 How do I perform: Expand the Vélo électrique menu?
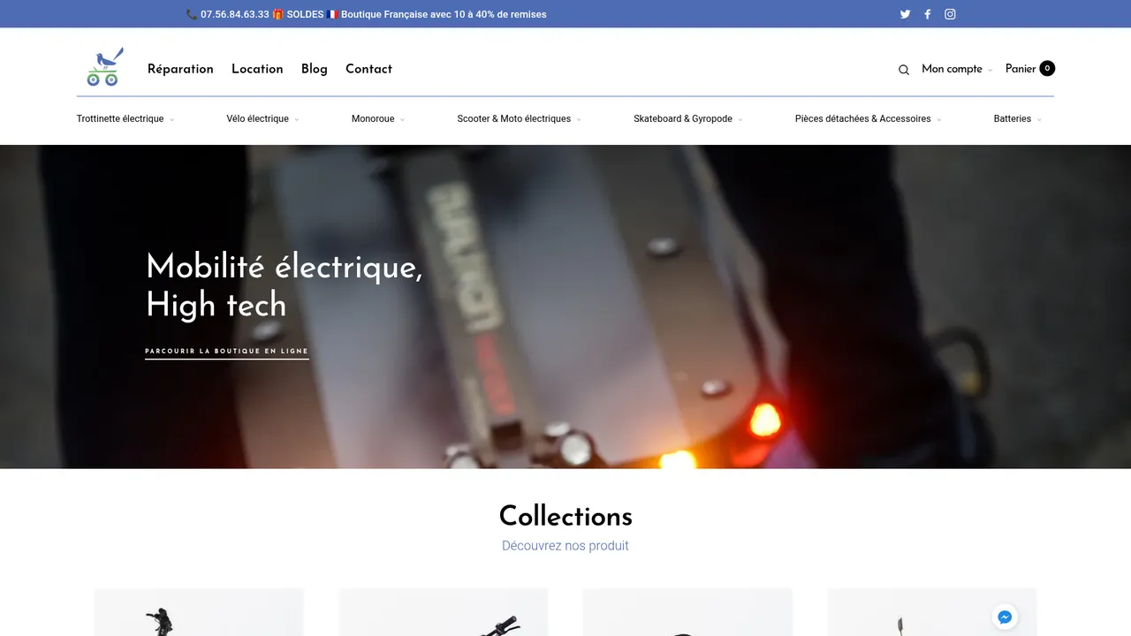coord(262,118)
